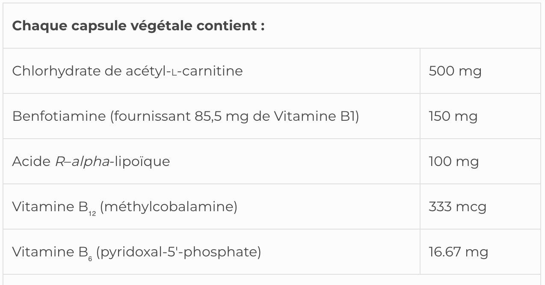Select the 500 mg amount cell
This screenshot has width=545, height=285.
pos(455,71)
